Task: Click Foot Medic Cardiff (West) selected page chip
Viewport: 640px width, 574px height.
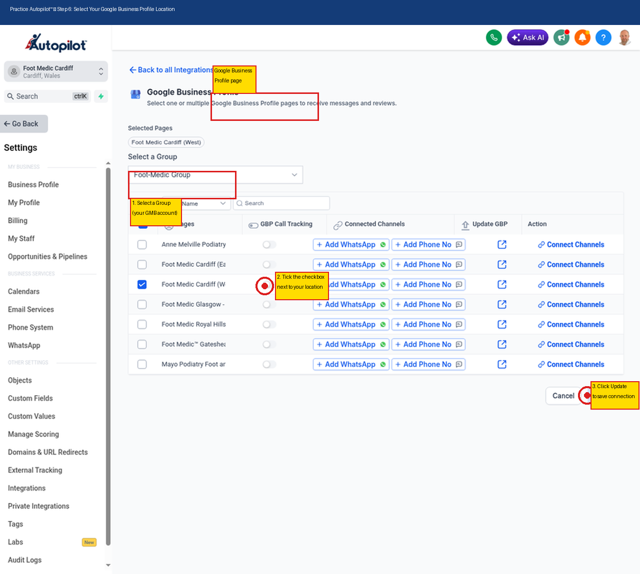Action: [x=166, y=142]
